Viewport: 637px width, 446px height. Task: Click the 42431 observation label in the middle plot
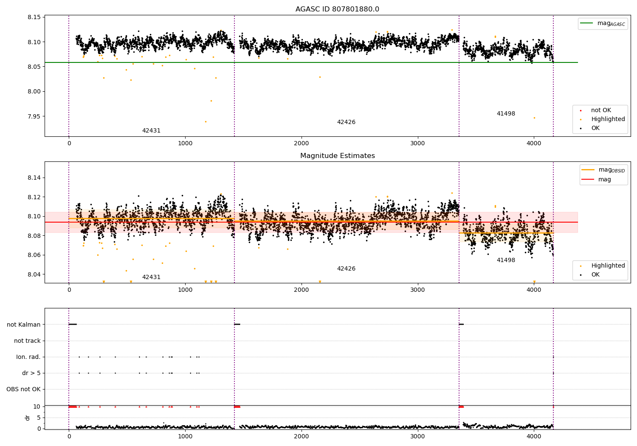[x=151, y=277]
